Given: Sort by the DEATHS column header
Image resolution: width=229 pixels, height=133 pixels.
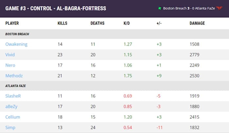Looking at the screenshot, I should (97, 23).
